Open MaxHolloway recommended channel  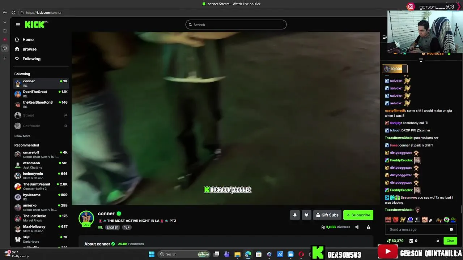[x=41, y=229]
